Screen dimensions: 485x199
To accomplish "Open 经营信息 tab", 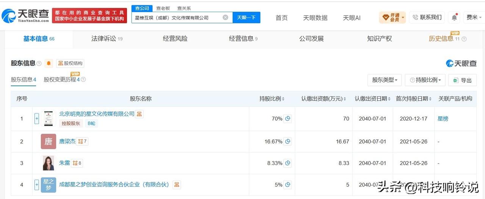I will (x=243, y=39).
